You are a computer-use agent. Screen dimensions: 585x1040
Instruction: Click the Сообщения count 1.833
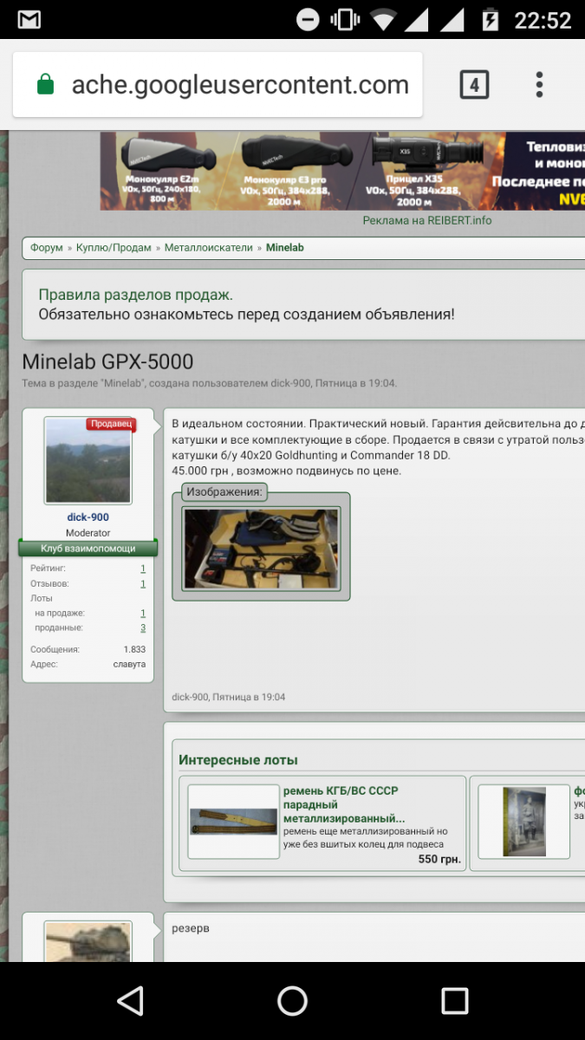[134, 649]
